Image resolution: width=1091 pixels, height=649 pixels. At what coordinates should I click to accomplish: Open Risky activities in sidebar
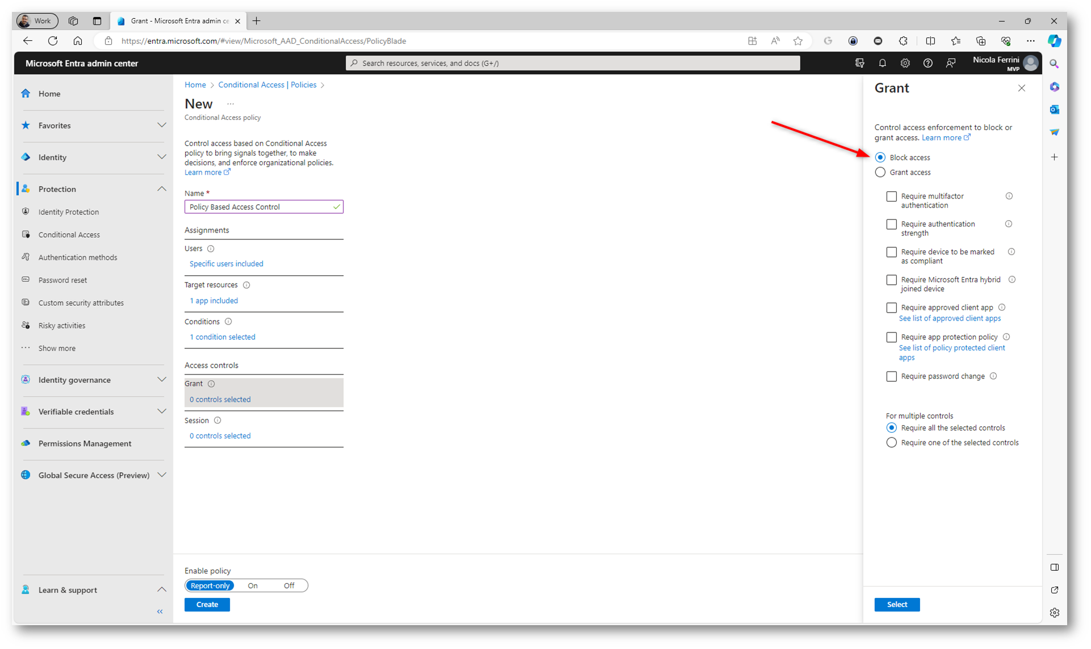(x=62, y=325)
